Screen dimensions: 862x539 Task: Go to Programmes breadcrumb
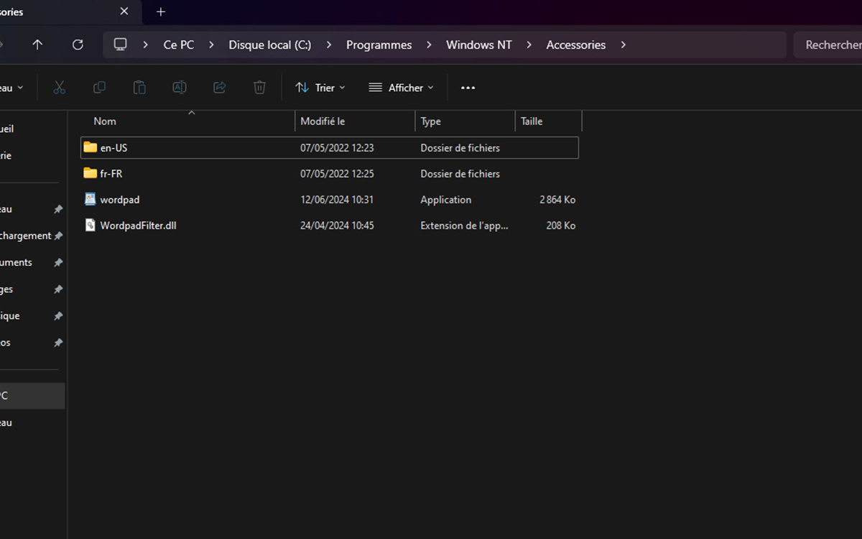coord(379,45)
